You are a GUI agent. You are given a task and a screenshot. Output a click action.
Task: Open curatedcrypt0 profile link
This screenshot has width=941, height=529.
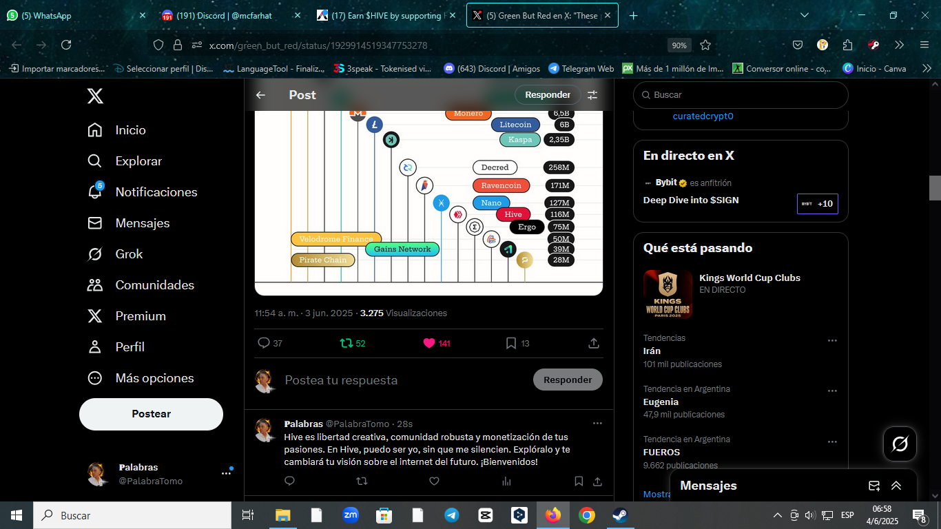click(x=703, y=116)
